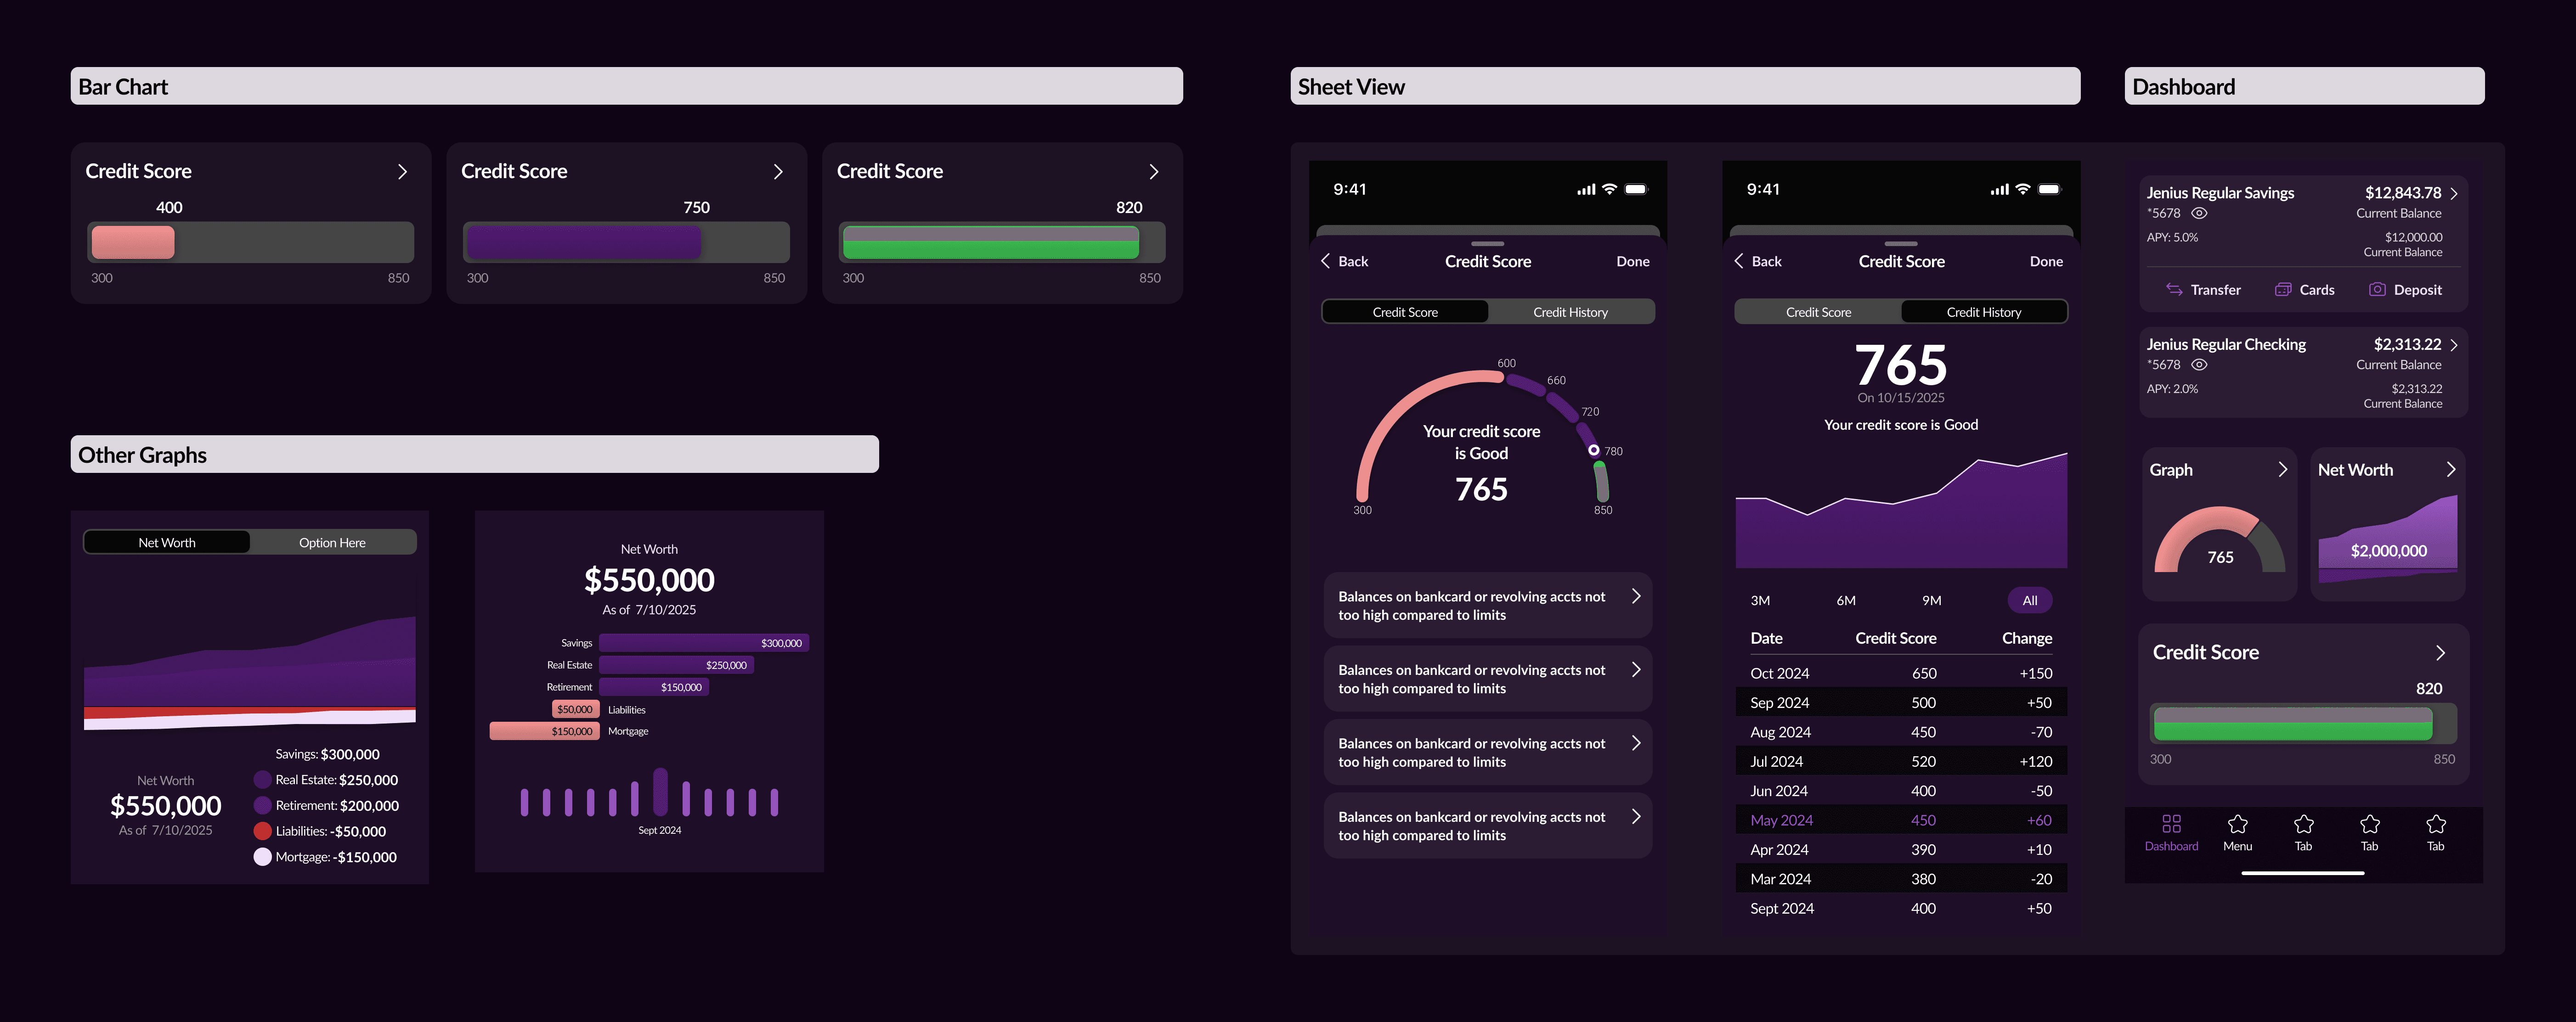Click the Sept 2024 highlighted bar
2576x1022 pixels.
click(660, 792)
